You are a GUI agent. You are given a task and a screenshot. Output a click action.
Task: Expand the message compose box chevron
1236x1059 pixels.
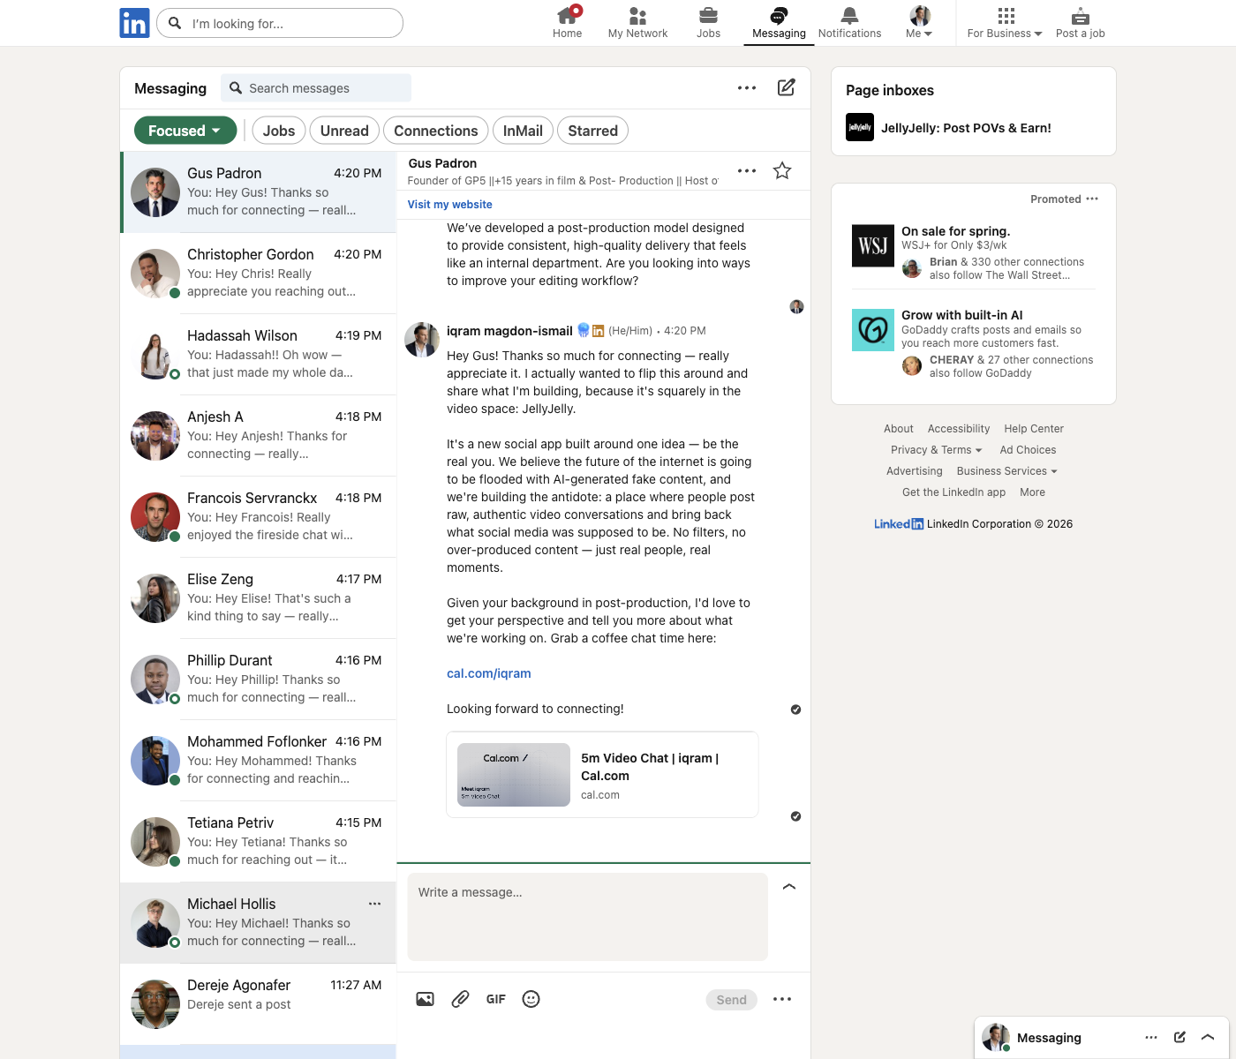tap(789, 886)
